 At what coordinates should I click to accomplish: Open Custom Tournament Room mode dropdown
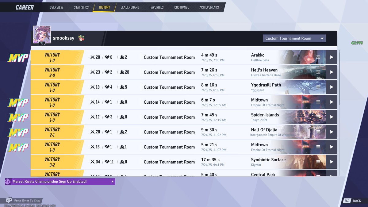click(294, 38)
